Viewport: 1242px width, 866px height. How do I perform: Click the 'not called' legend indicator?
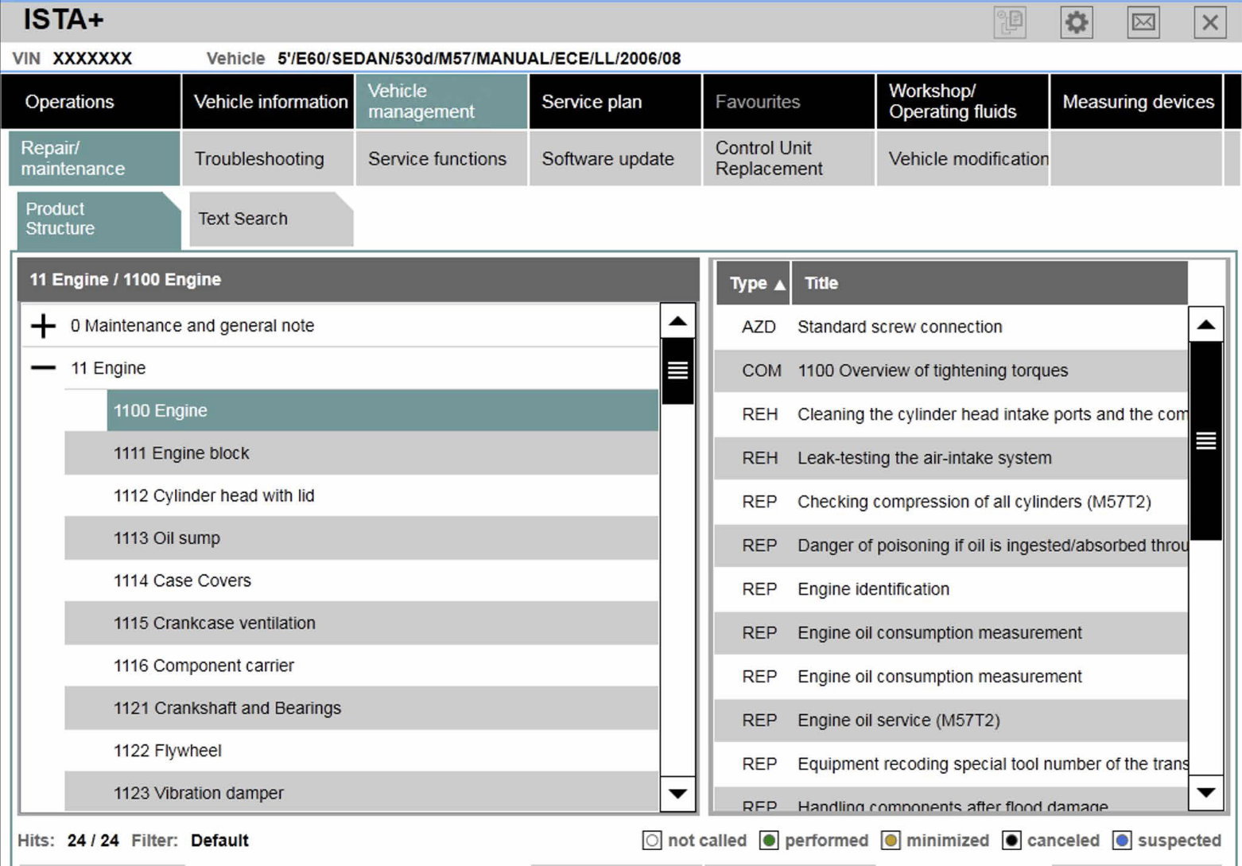coord(652,841)
